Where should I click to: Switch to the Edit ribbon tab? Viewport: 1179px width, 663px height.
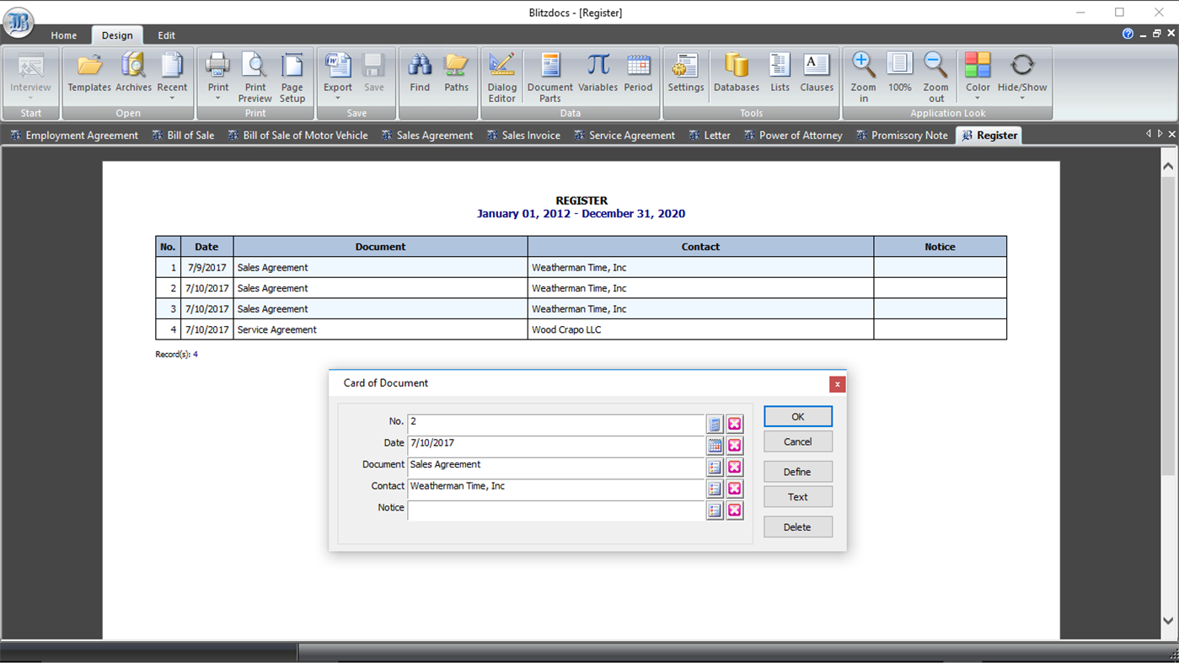pos(165,35)
